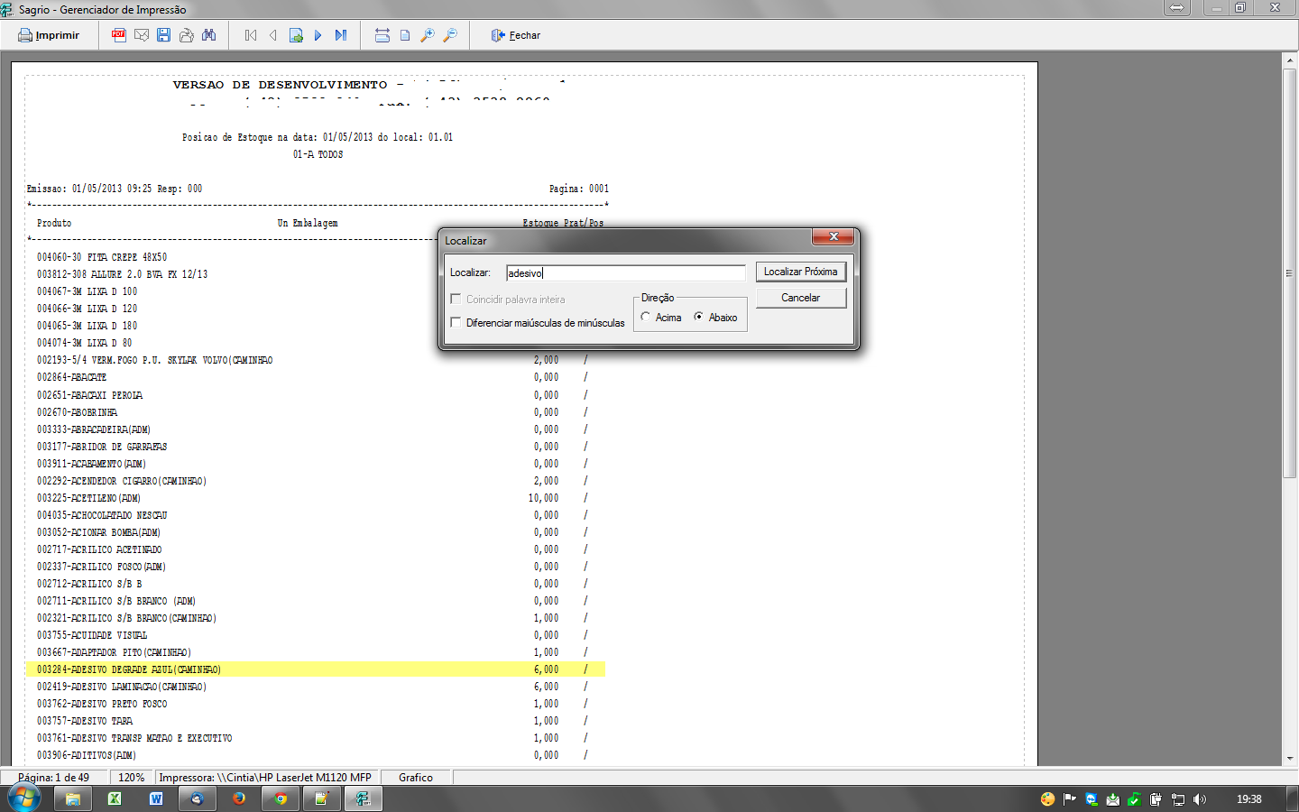Show the whole page icon

tap(405, 35)
